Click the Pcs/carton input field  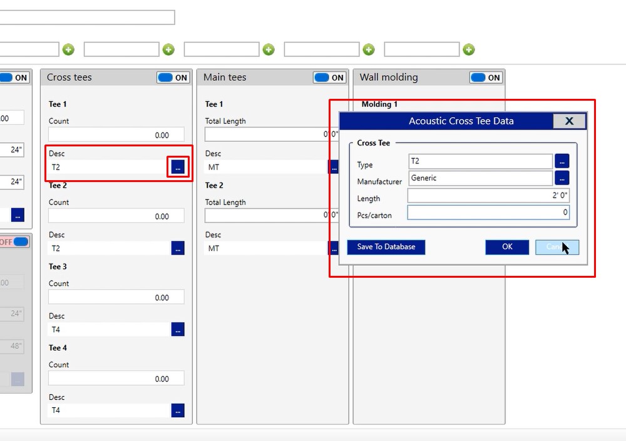tap(488, 213)
